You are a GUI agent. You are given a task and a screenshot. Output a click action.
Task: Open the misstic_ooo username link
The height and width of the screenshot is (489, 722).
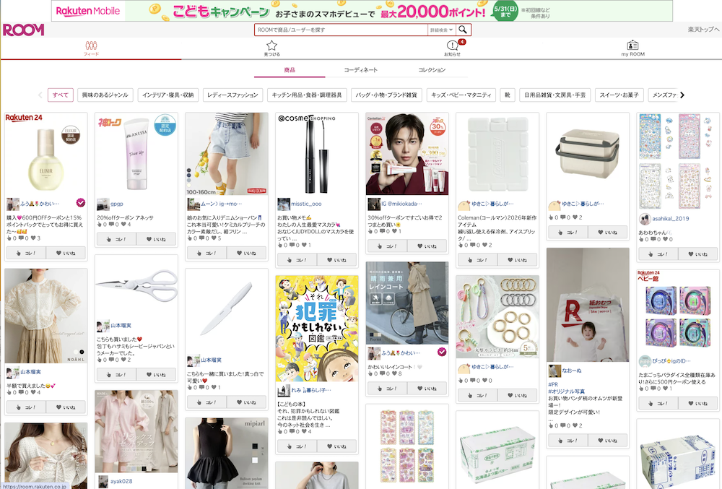(306, 204)
